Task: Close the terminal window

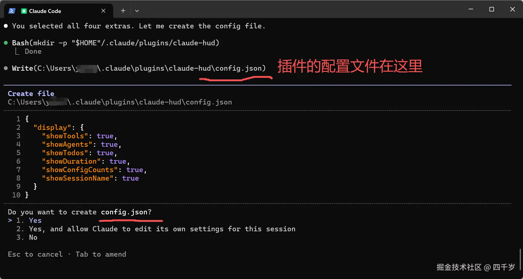Action: coord(512,9)
